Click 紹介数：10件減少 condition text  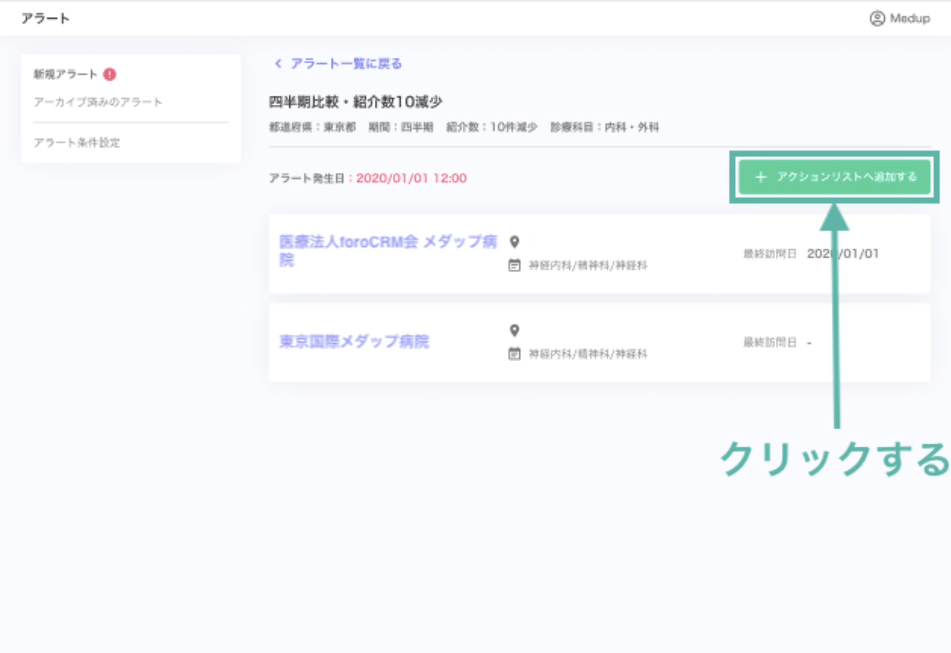point(491,127)
